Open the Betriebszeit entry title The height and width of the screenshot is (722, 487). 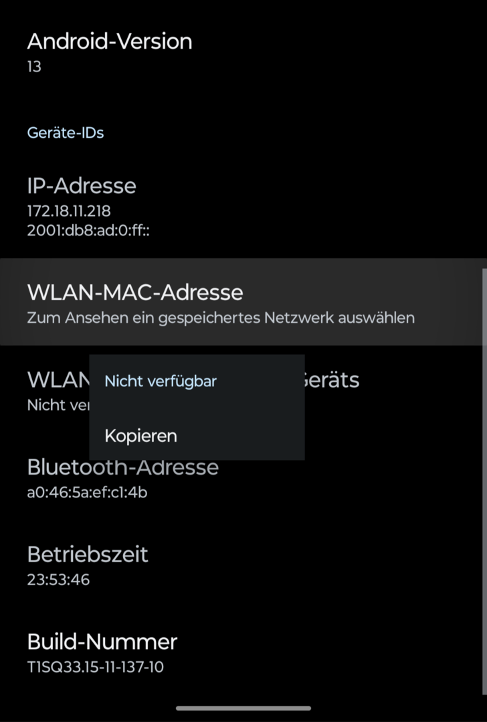click(88, 554)
